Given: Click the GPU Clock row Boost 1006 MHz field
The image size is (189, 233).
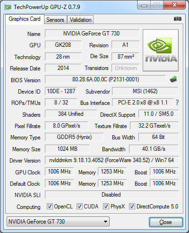Looking at the screenshot, I should click(x=164, y=172).
